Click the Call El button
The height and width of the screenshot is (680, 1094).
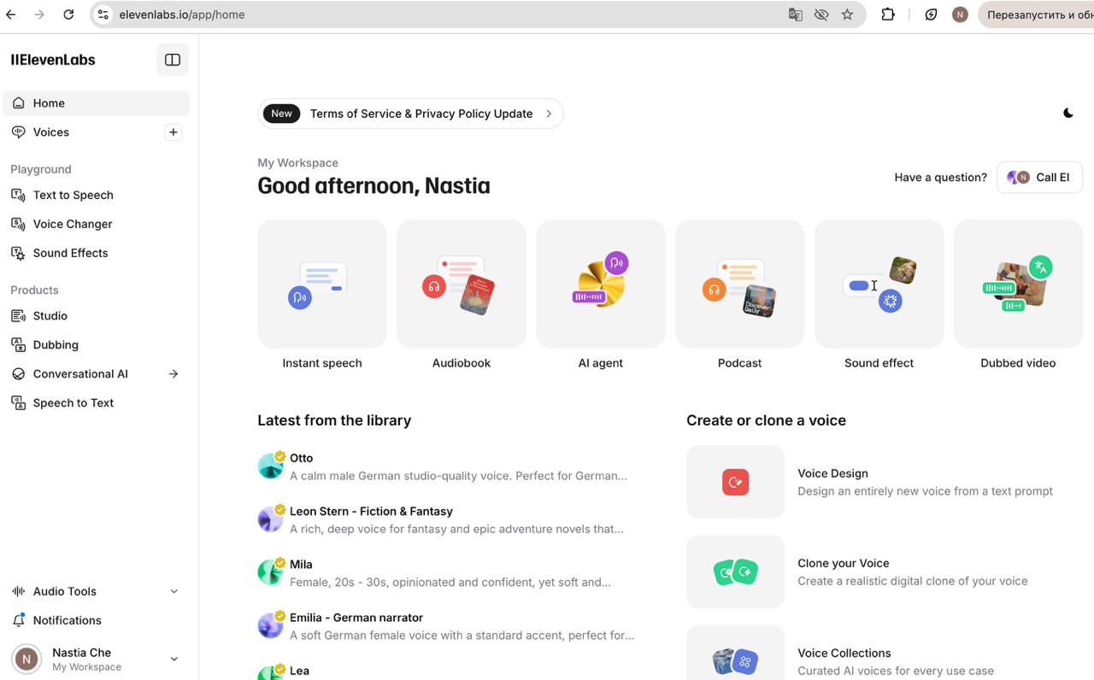(x=1039, y=178)
